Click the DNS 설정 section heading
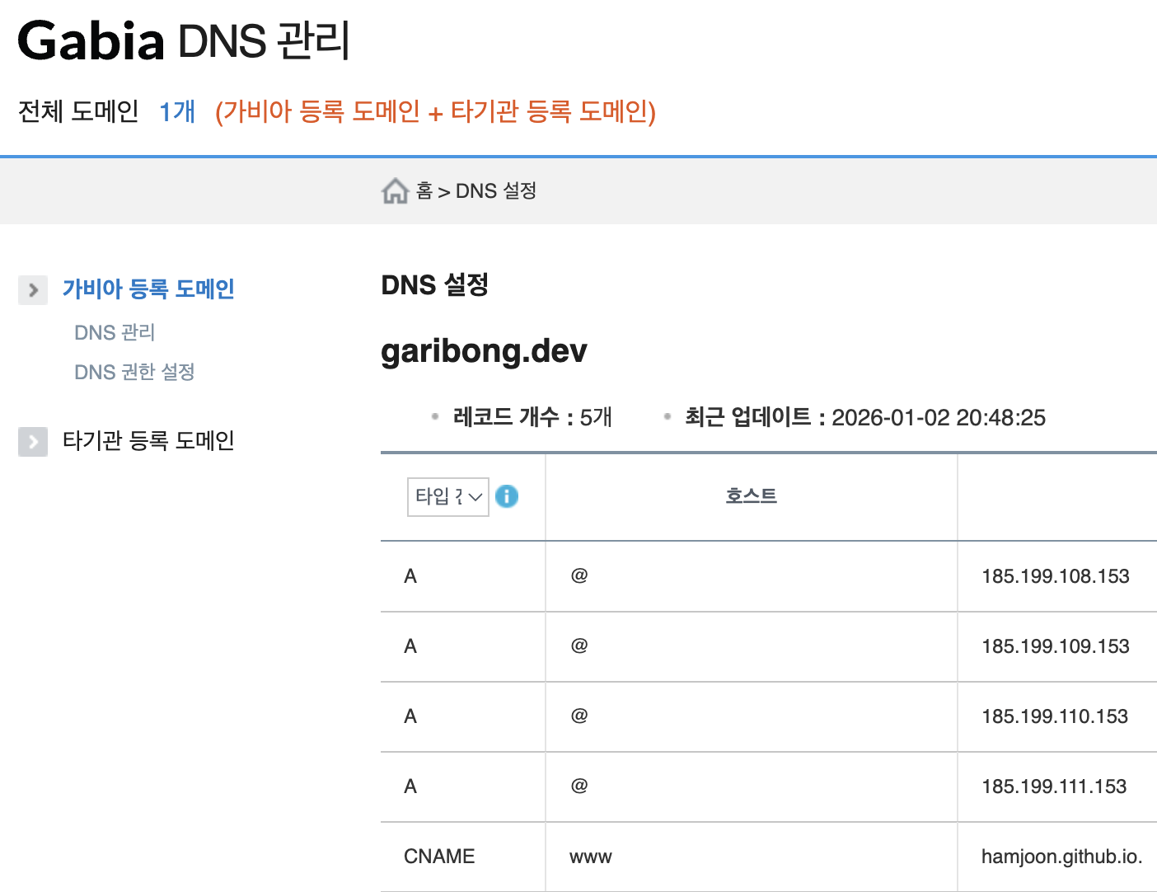The width and height of the screenshot is (1157, 892). 435,285
